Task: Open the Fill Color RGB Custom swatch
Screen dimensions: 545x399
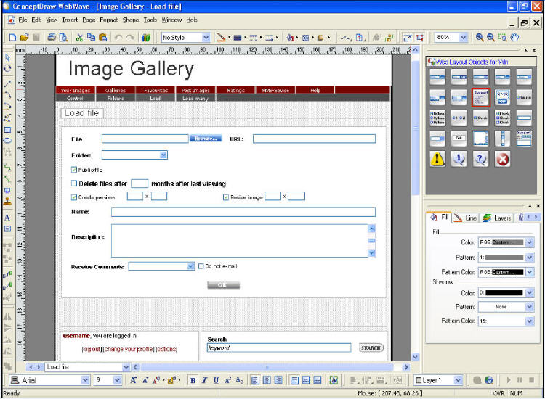Action: [506, 242]
